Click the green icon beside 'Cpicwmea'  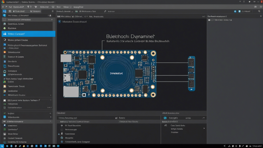5,104
